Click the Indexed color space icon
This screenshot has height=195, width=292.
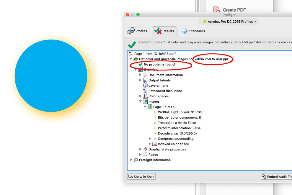coord(155,144)
